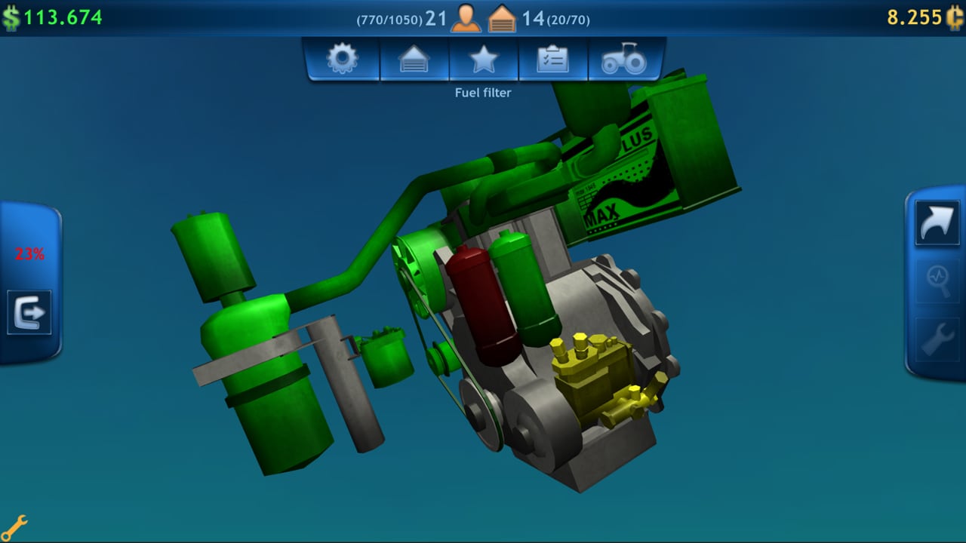Exit the workshop with the exit button
966x543 pixels.
[29, 313]
